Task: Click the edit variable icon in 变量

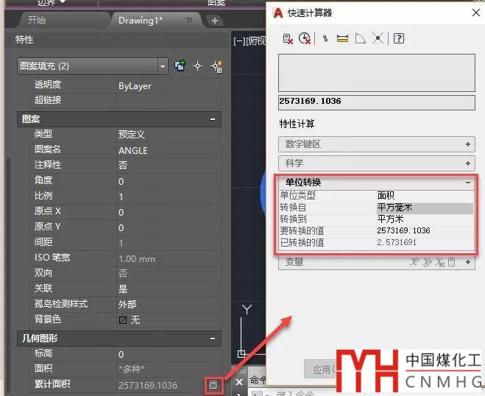Action: point(427,262)
